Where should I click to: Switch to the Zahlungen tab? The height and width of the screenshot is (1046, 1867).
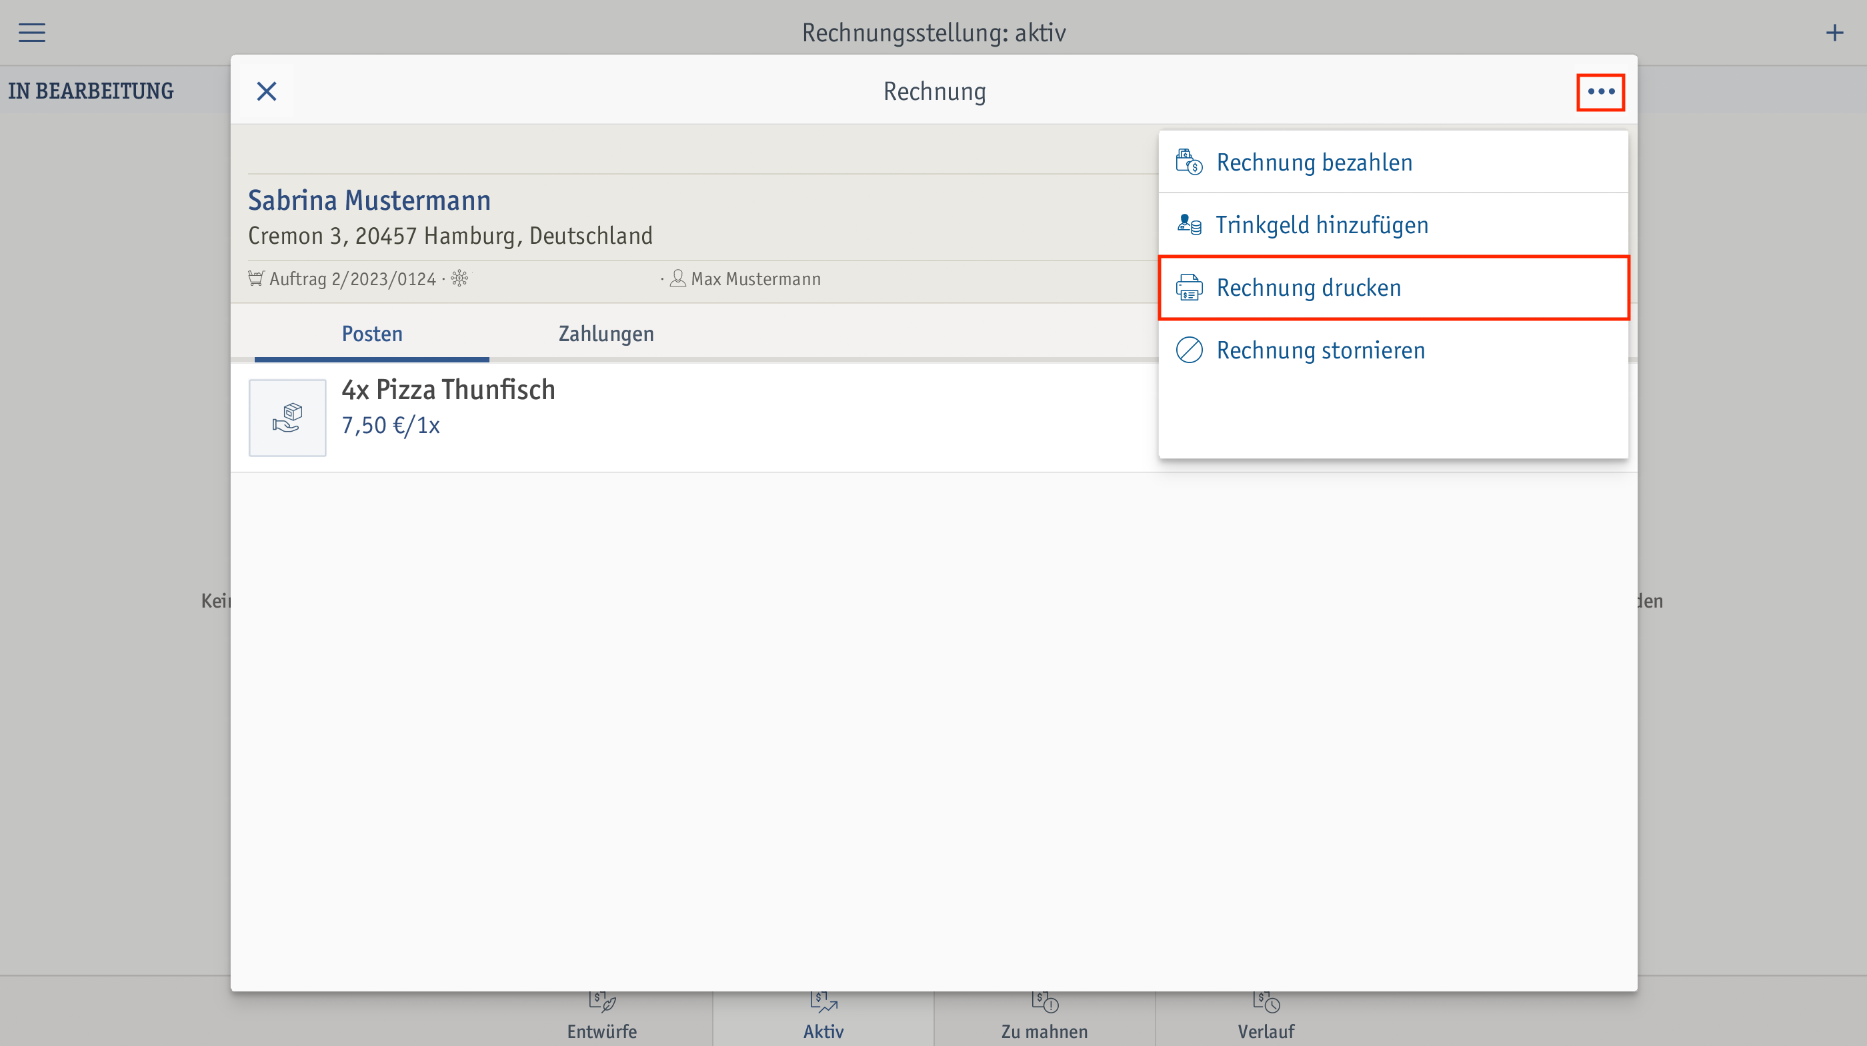(x=606, y=334)
